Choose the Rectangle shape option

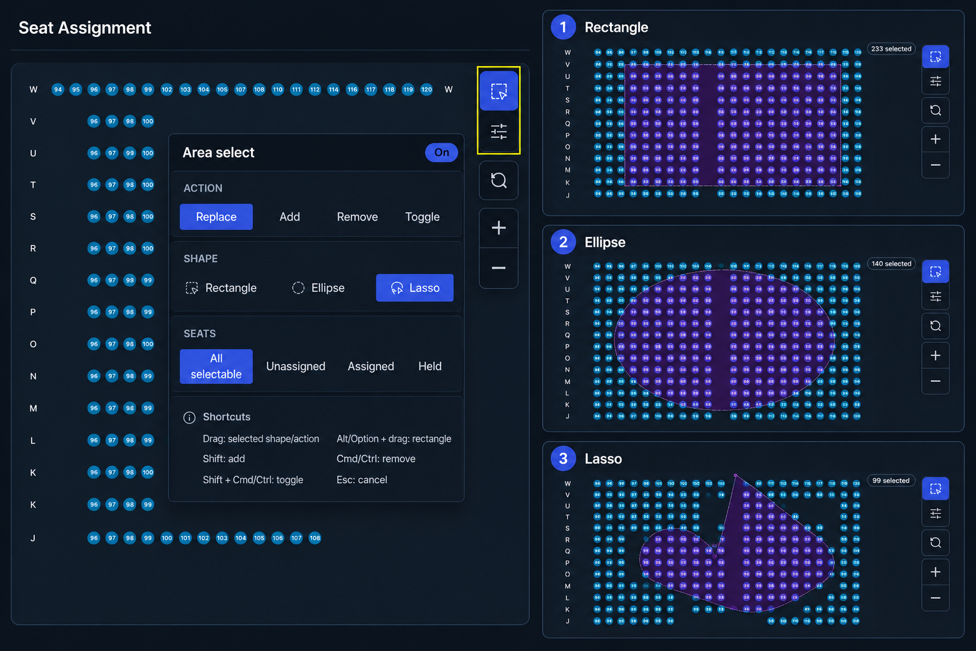pyautogui.click(x=221, y=288)
